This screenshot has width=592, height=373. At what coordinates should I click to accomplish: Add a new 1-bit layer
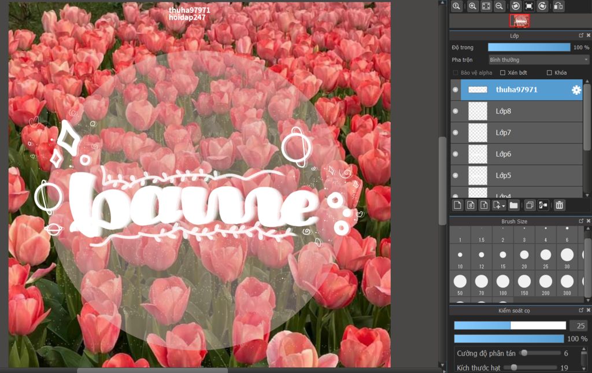coord(484,205)
